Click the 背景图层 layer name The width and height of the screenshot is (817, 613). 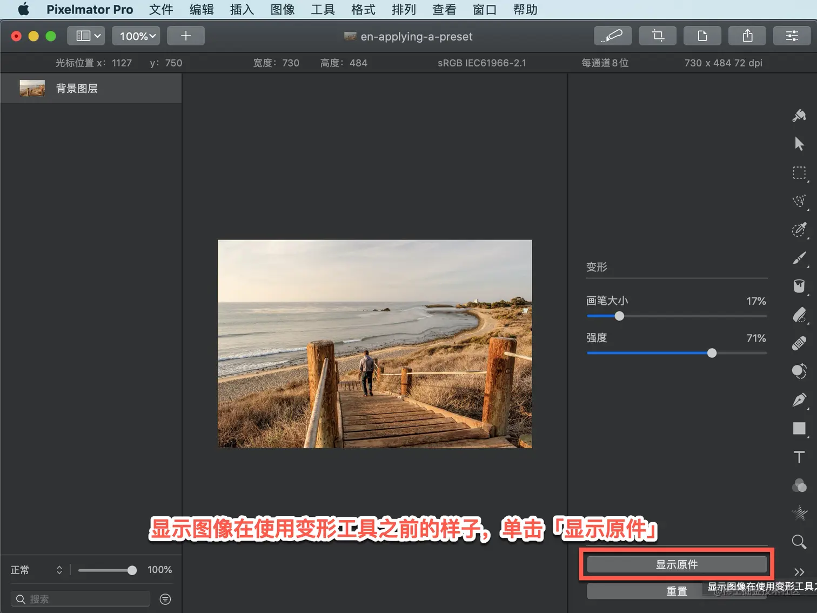click(x=77, y=88)
